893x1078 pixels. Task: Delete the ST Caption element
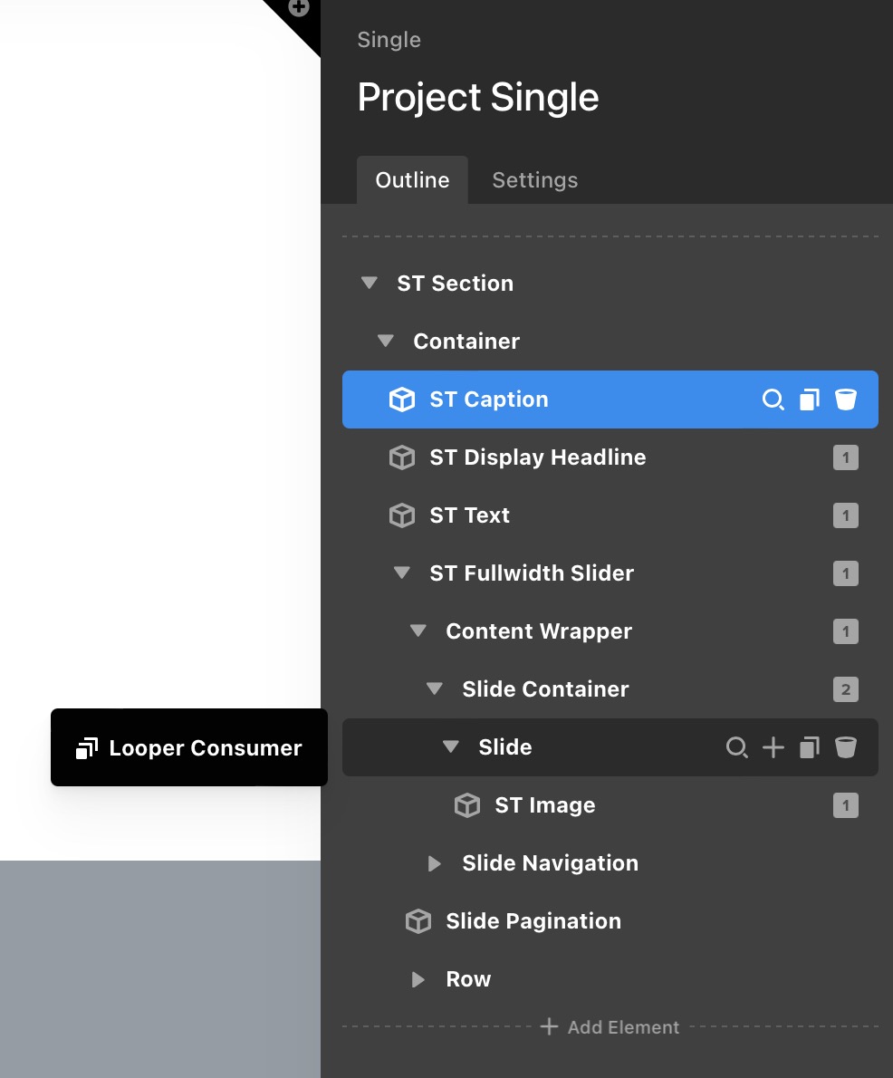pos(845,399)
